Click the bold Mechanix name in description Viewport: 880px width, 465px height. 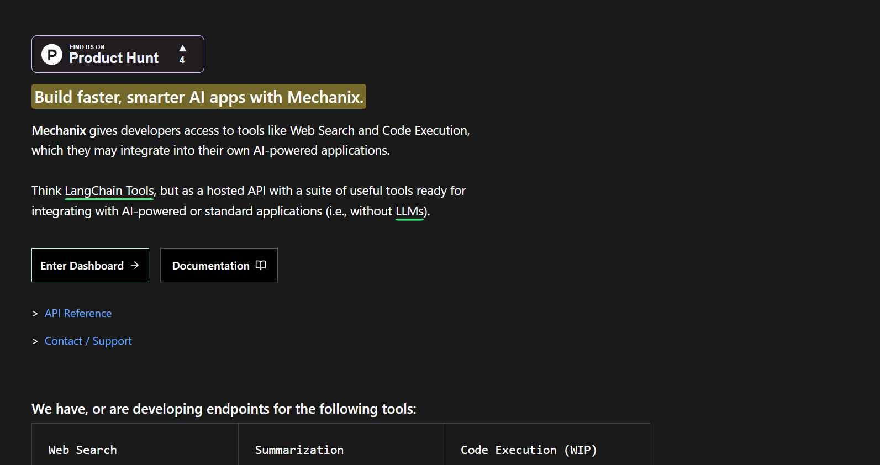point(59,130)
